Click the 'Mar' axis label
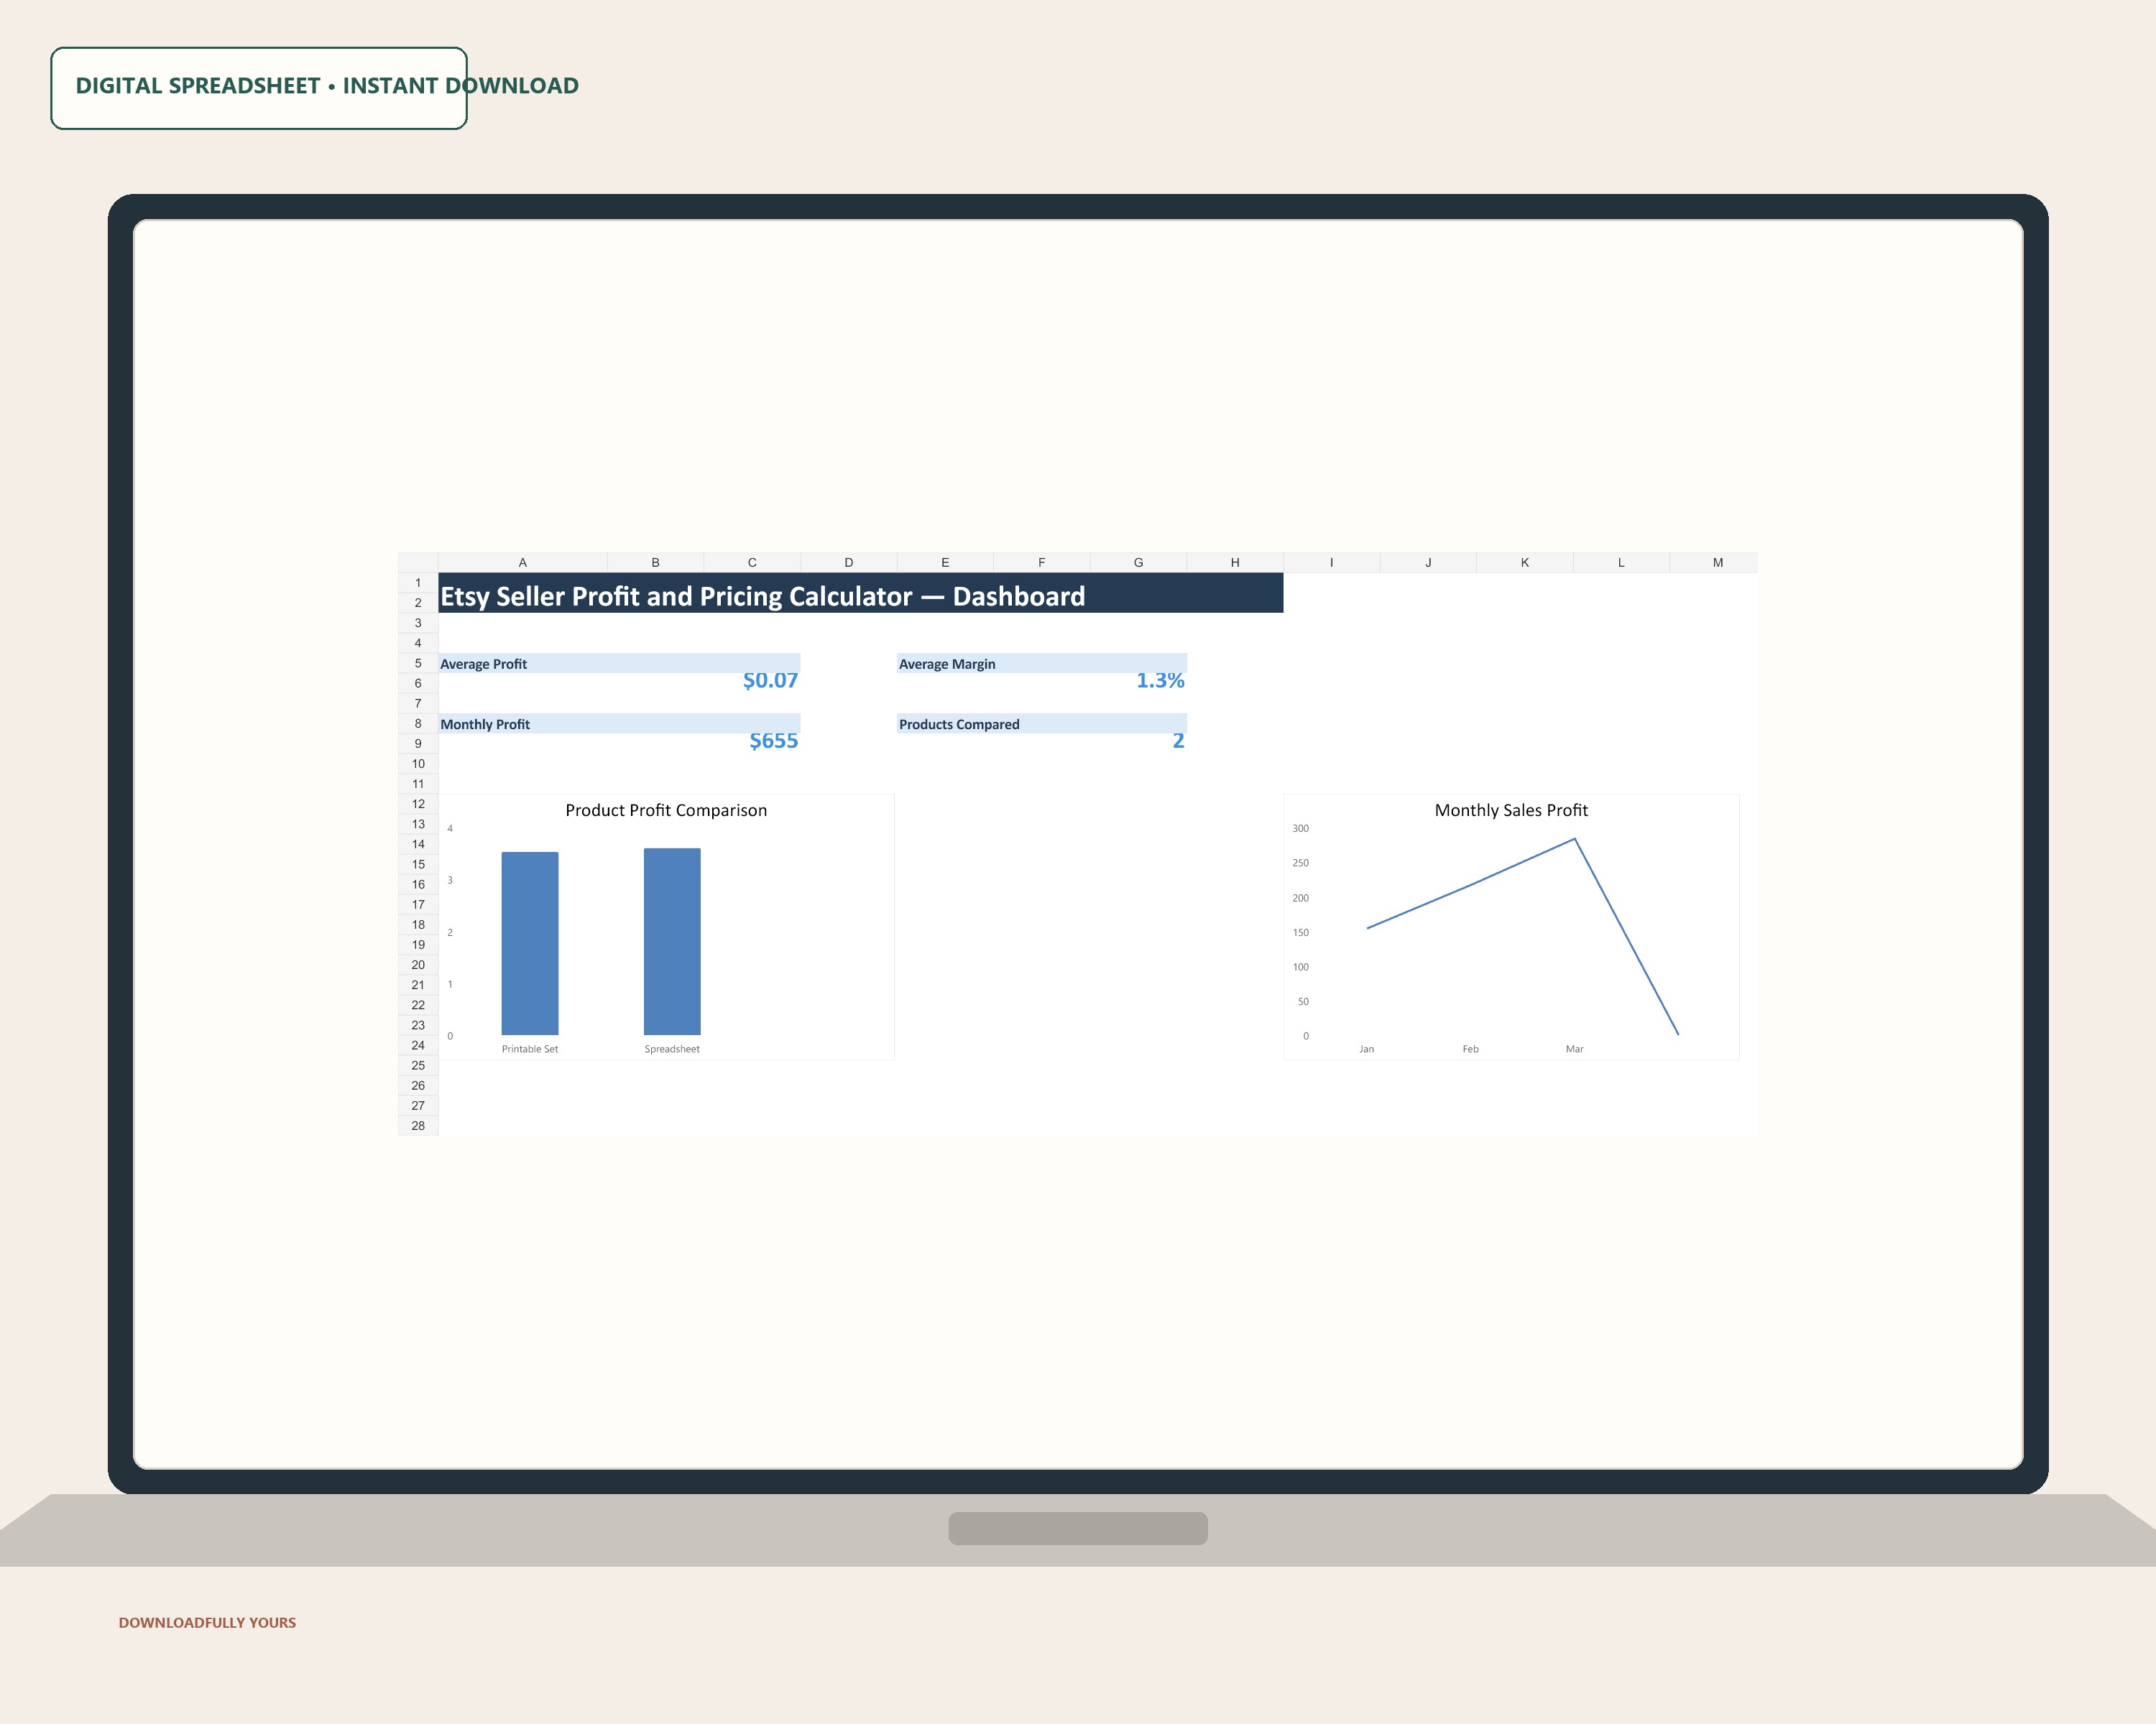This screenshot has width=2156, height=1724. (1574, 1049)
